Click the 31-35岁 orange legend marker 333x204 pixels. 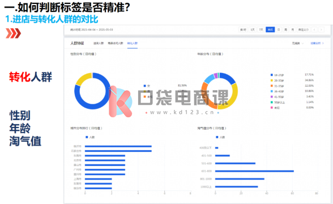272,86
